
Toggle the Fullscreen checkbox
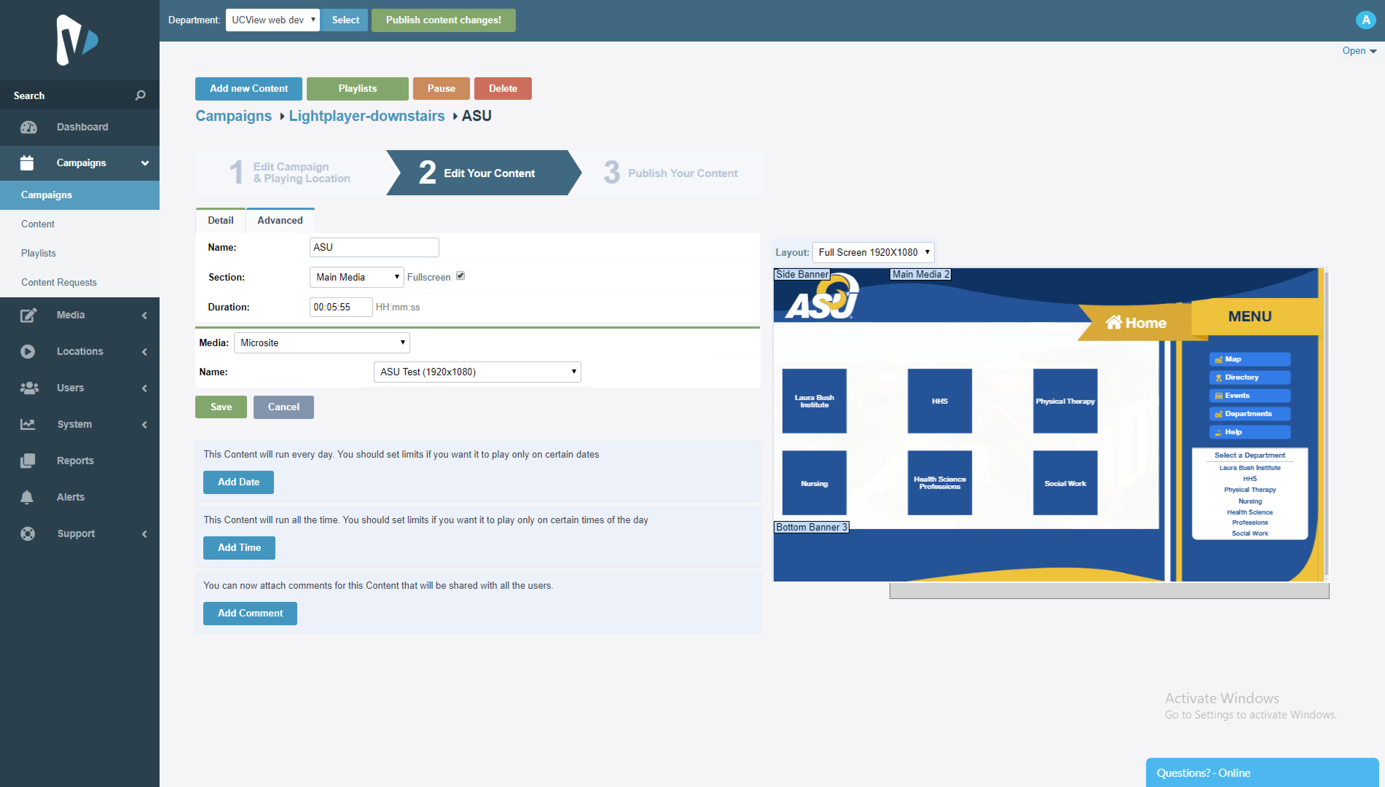(460, 276)
